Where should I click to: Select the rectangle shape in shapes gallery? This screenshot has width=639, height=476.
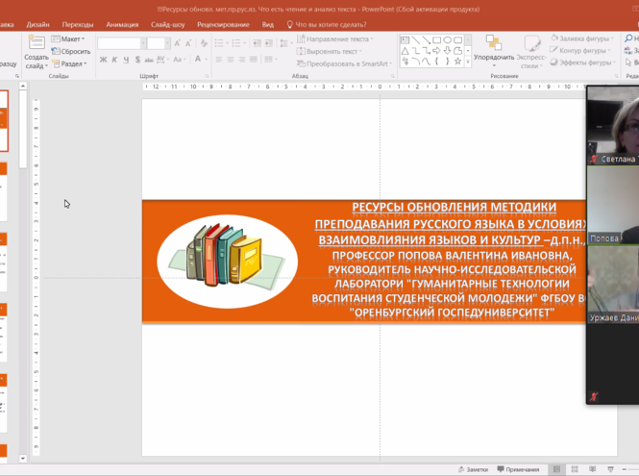pos(436,40)
